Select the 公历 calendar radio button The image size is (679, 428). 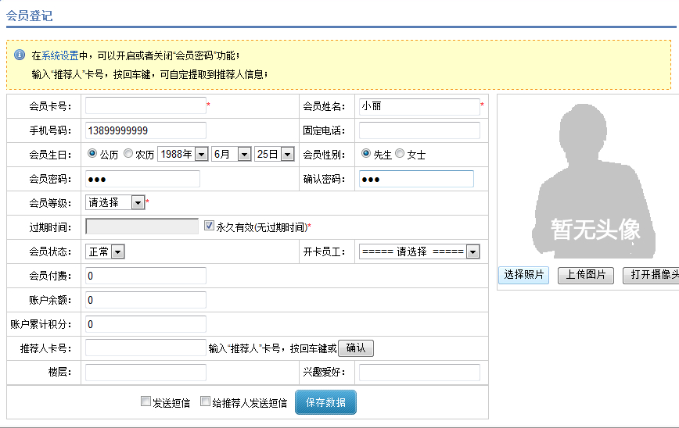[x=92, y=154]
